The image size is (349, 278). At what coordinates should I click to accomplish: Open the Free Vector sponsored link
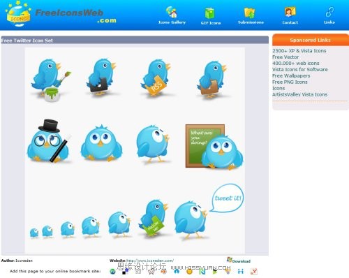click(x=285, y=57)
